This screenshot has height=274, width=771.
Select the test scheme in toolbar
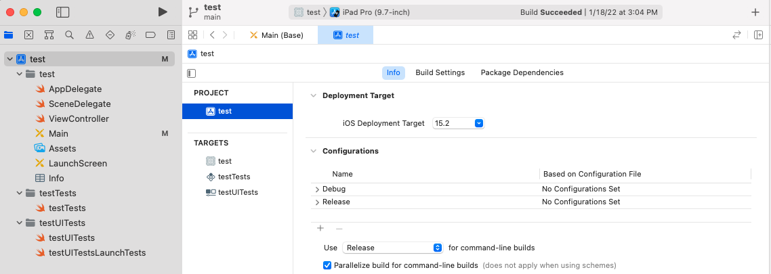point(307,12)
